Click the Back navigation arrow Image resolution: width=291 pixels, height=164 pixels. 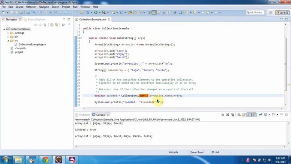coord(208,12)
